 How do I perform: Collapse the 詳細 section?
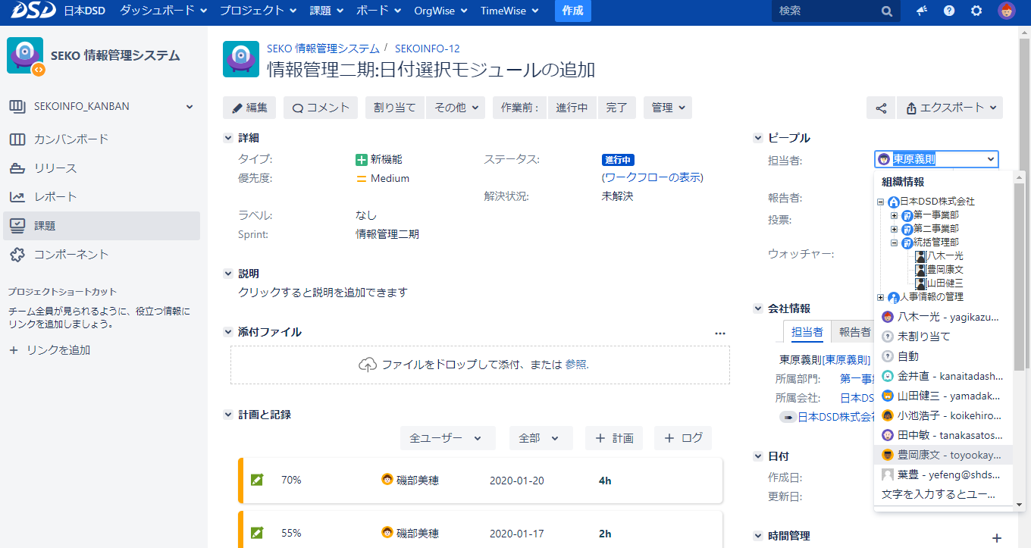click(x=227, y=138)
